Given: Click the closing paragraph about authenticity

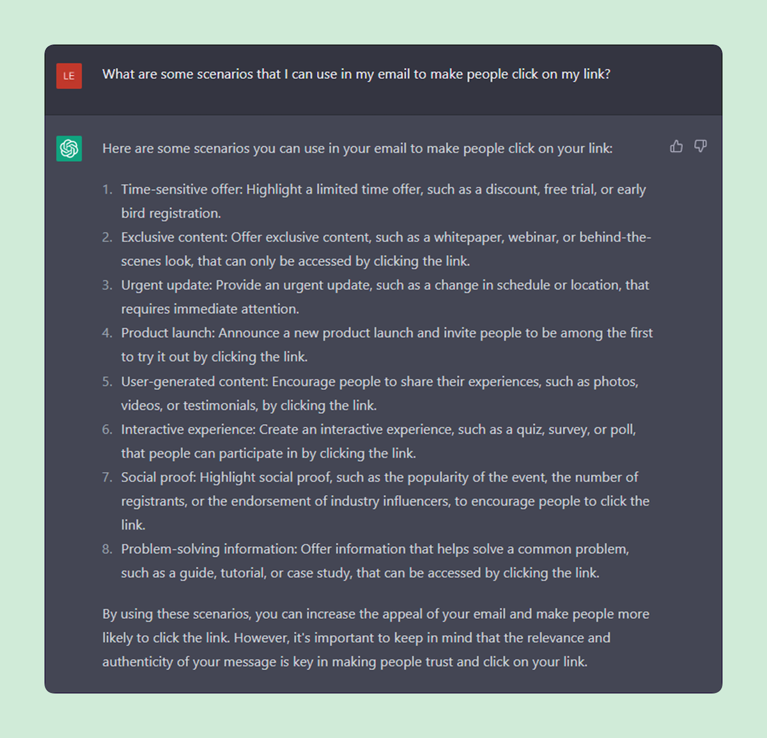Looking at the screenshot, I should (376, 638).
